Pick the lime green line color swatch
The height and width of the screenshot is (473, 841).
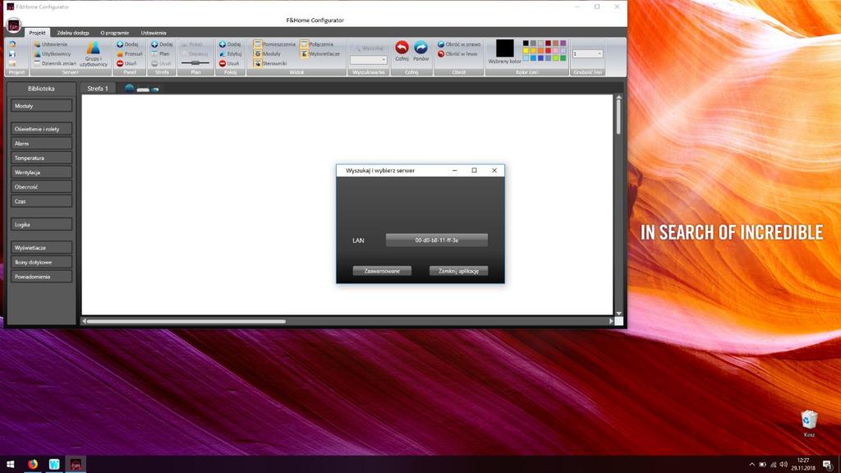(556, 58)
